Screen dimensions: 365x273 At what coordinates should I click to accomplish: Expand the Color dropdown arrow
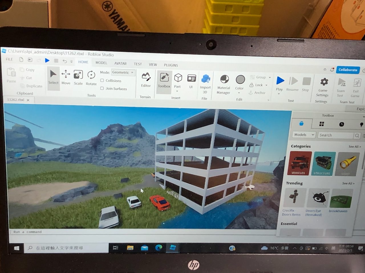pyautogui.click(x=239, y=93)
